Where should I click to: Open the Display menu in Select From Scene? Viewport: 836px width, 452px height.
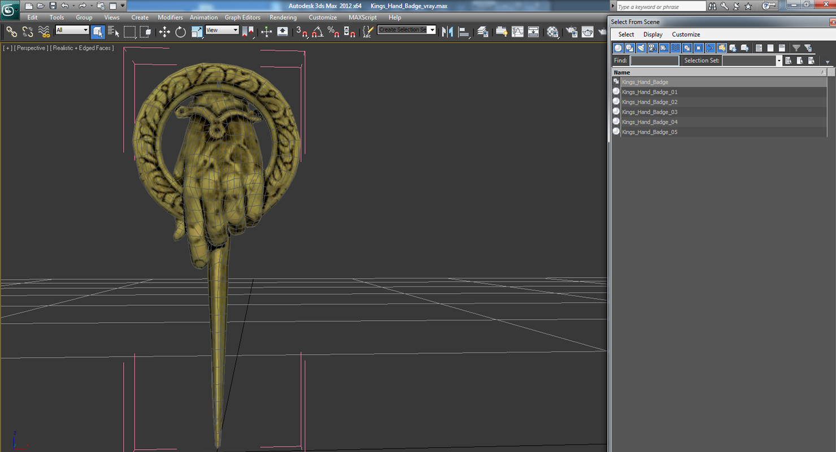pos(653,34)
